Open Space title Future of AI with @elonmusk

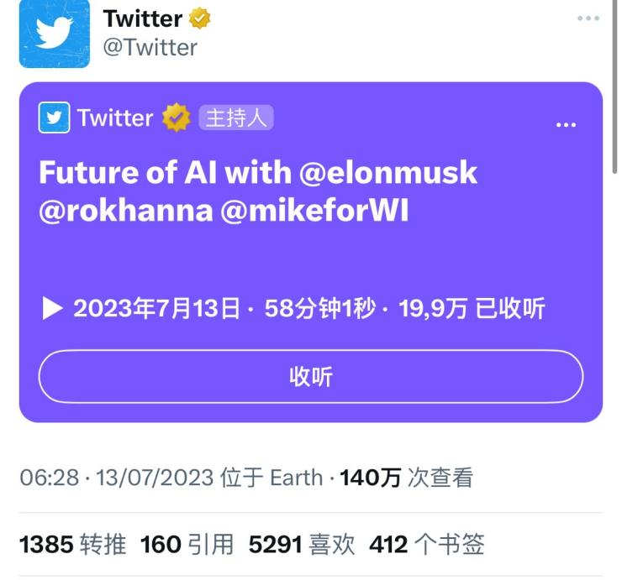pos(258,172)
